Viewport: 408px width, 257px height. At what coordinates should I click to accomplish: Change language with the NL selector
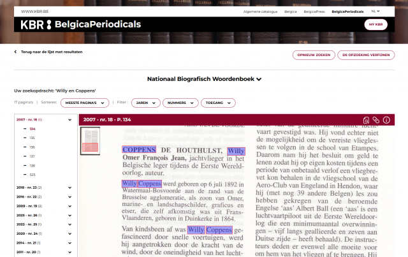375,11
